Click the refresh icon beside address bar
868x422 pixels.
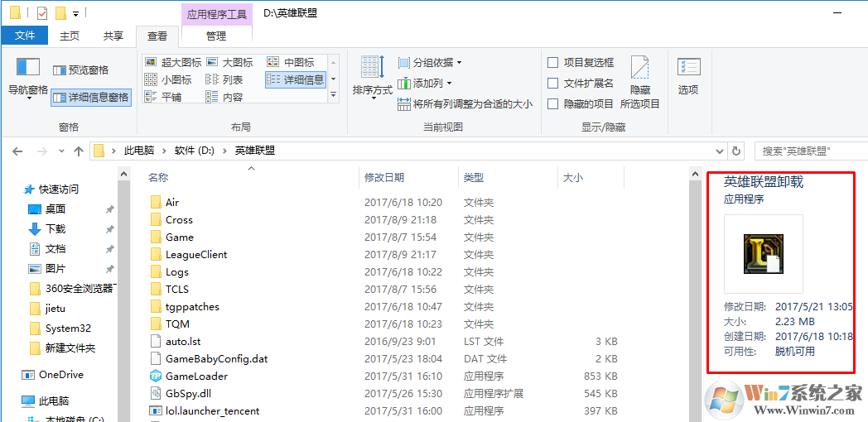[736, 151]
